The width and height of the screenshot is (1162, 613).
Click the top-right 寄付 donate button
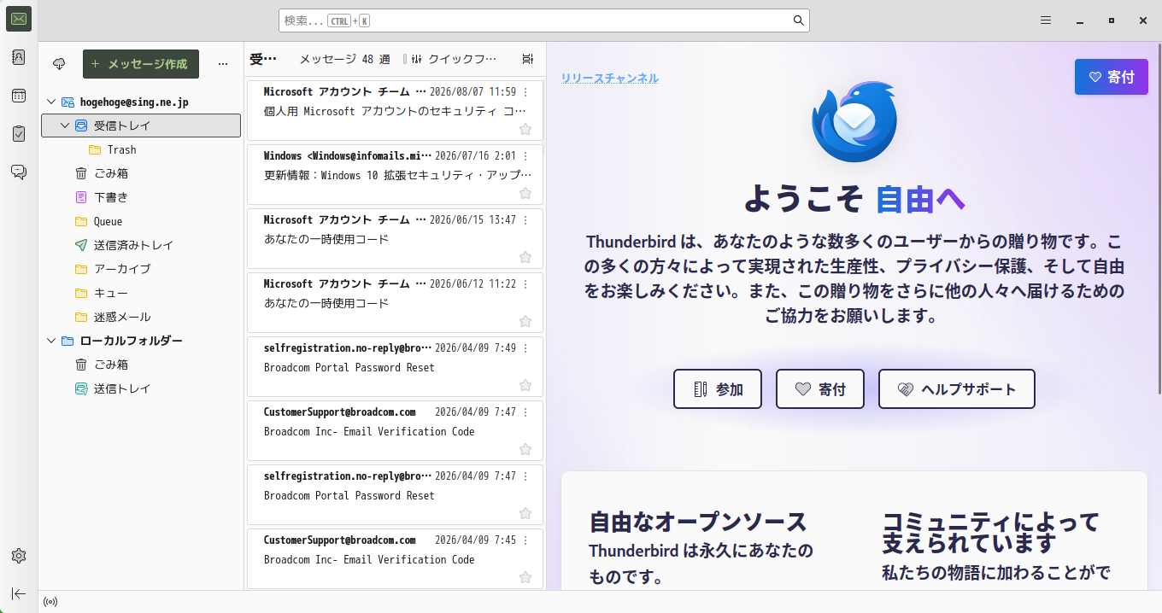(1111, 77)
